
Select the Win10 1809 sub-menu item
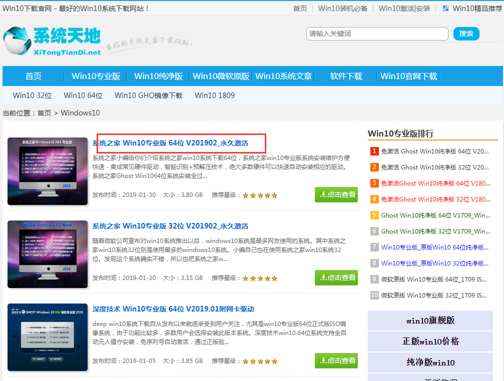pos(215,95)
